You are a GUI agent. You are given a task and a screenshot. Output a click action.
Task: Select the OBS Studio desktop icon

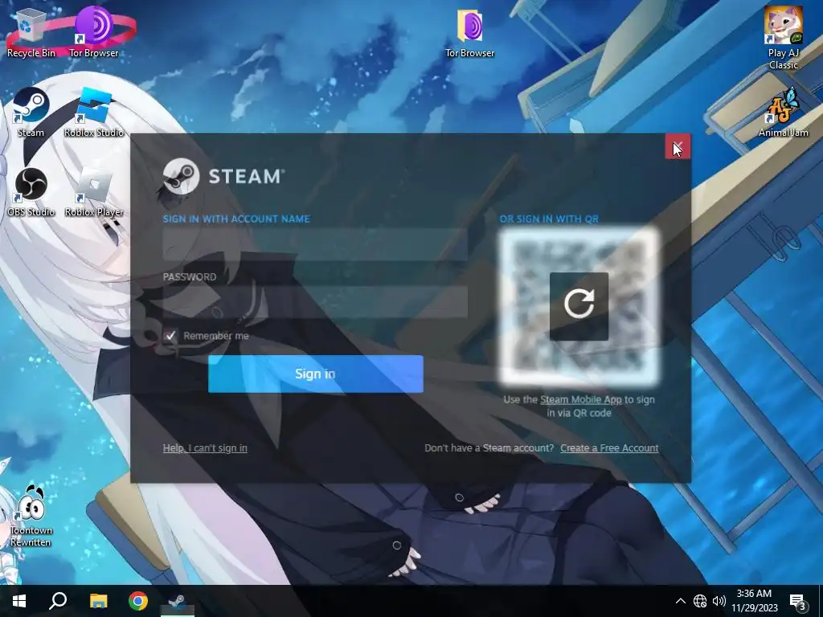click(31, 193)
